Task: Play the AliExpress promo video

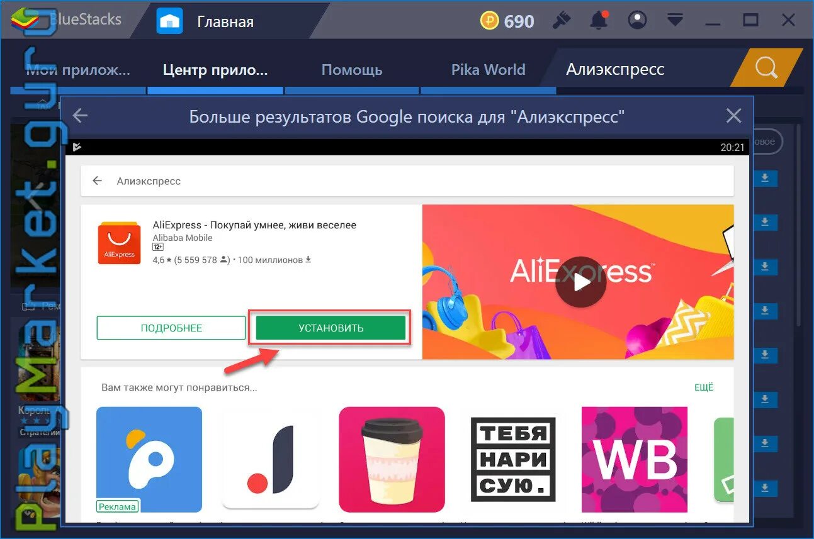Action: (580, 282)
